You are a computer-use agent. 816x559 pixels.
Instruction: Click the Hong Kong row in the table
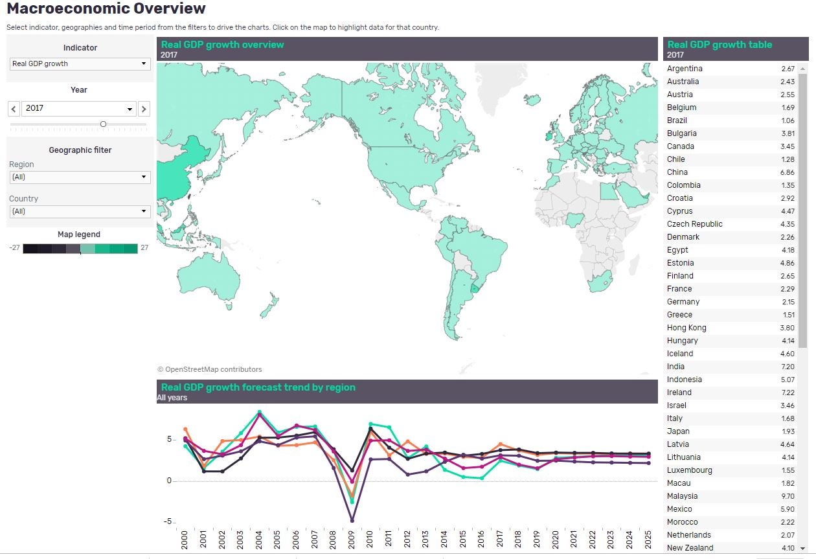pyautogui.click(x=731, y=328)
